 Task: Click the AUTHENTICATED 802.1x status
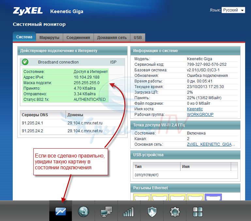[x=90, y=100]
